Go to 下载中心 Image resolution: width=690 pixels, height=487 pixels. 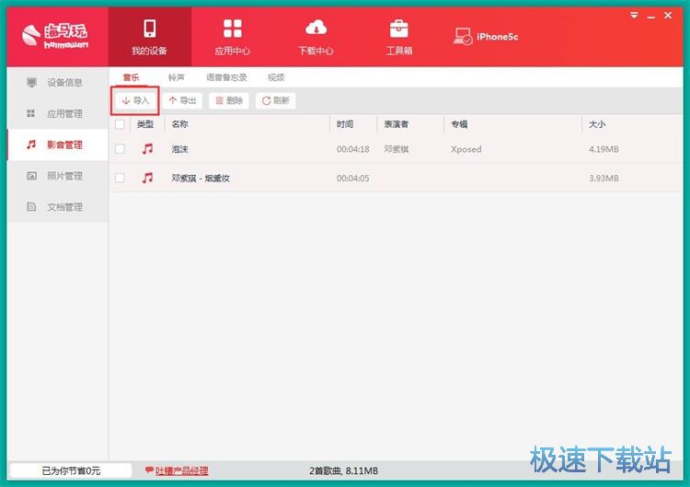tap(316, 37)
